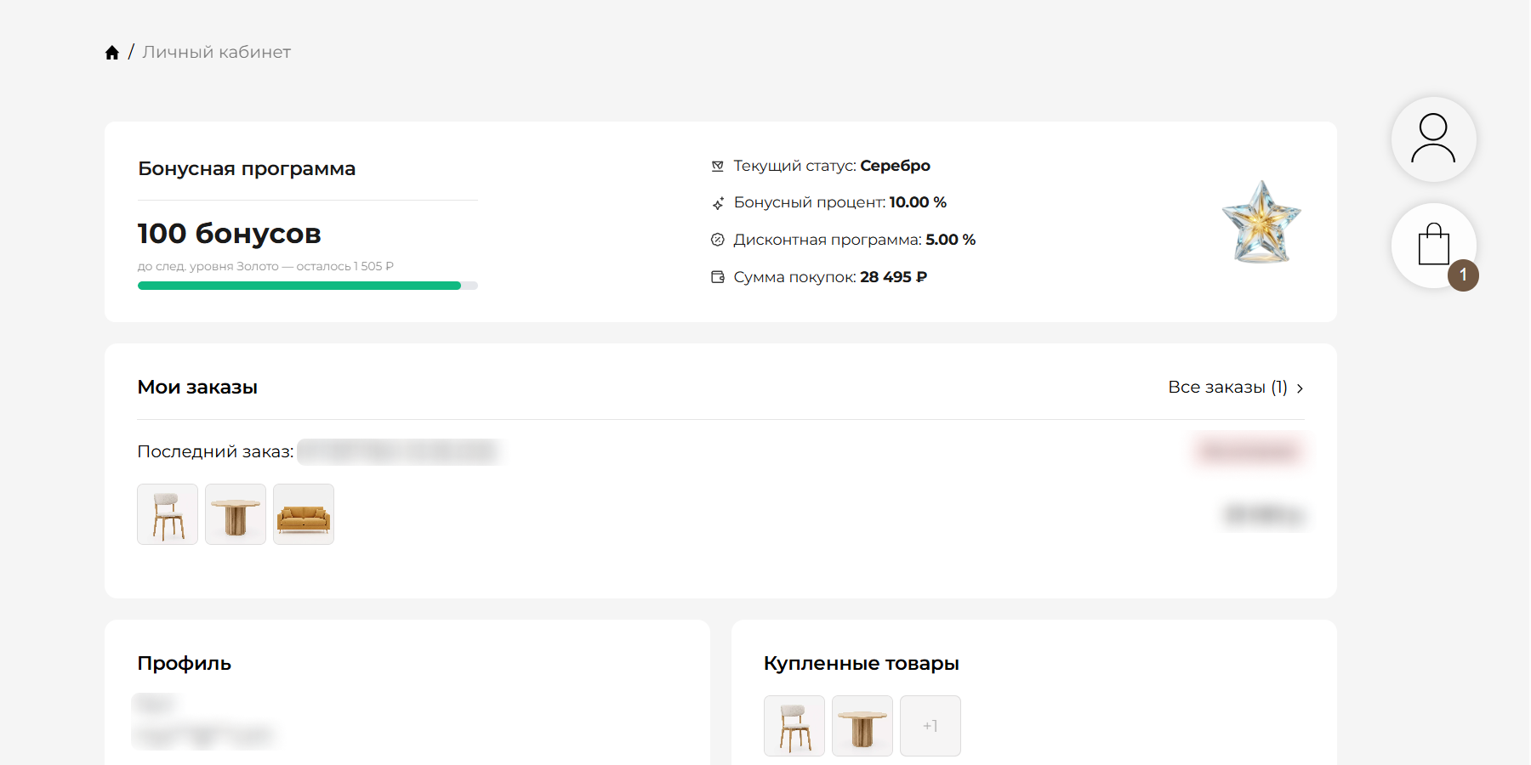1531x765 pixels.
Task: Click the Профиль section heading
Action: point(184,664)
